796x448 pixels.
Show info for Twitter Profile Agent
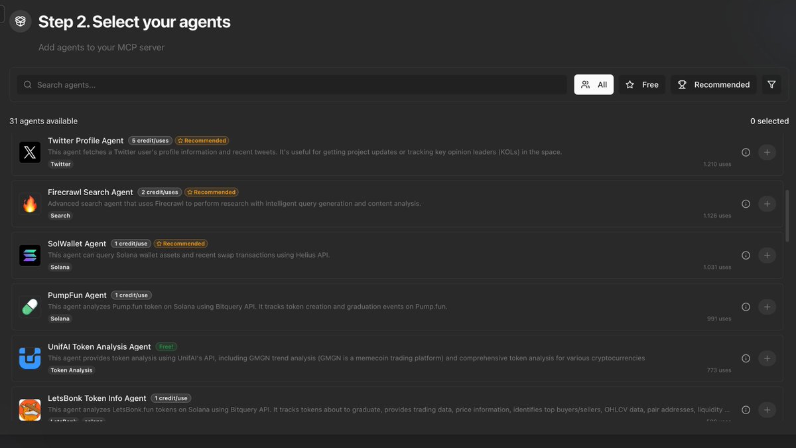[x=746, y=153]
